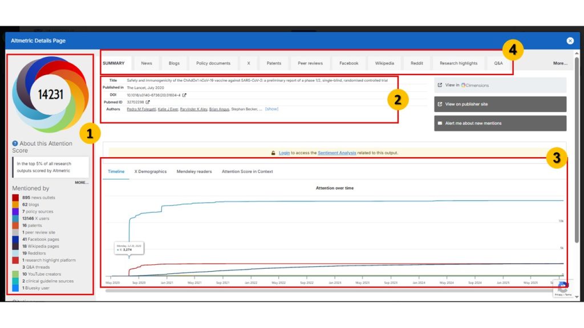584x328 pixels.
Task: Open the Research highlights tab
Action: click(459, 63)
